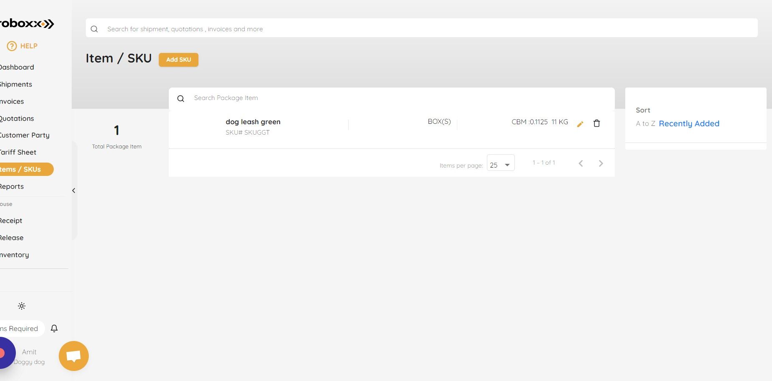This screenshot has height=381, width=772.
Task: Click BOX(S) package type text
Action: pyautogui.click(x=439, y=122)
